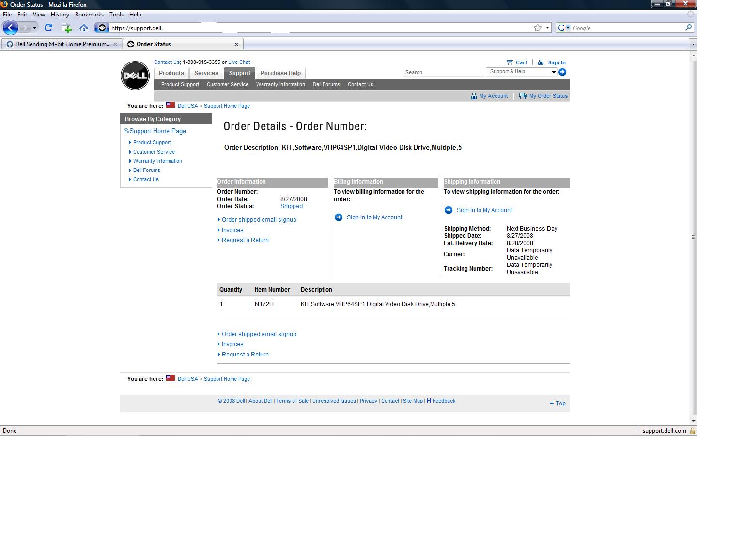The width and height of the screenshot is (744, 558).
Task: Click the Sign In person icon
Action: point(541,62)
